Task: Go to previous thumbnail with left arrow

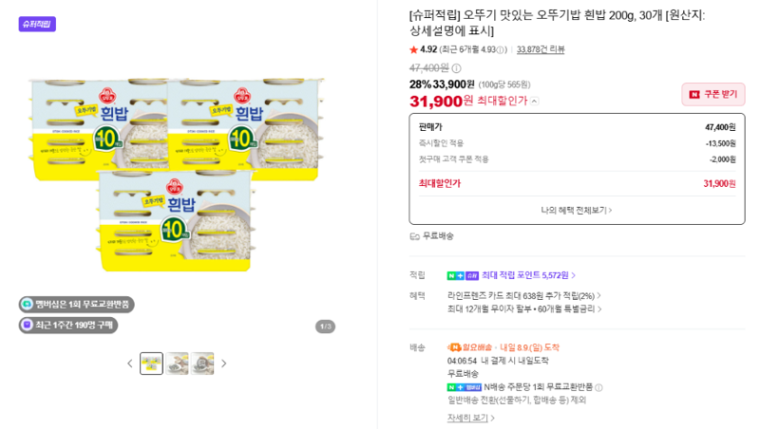Action: [130, 364]
